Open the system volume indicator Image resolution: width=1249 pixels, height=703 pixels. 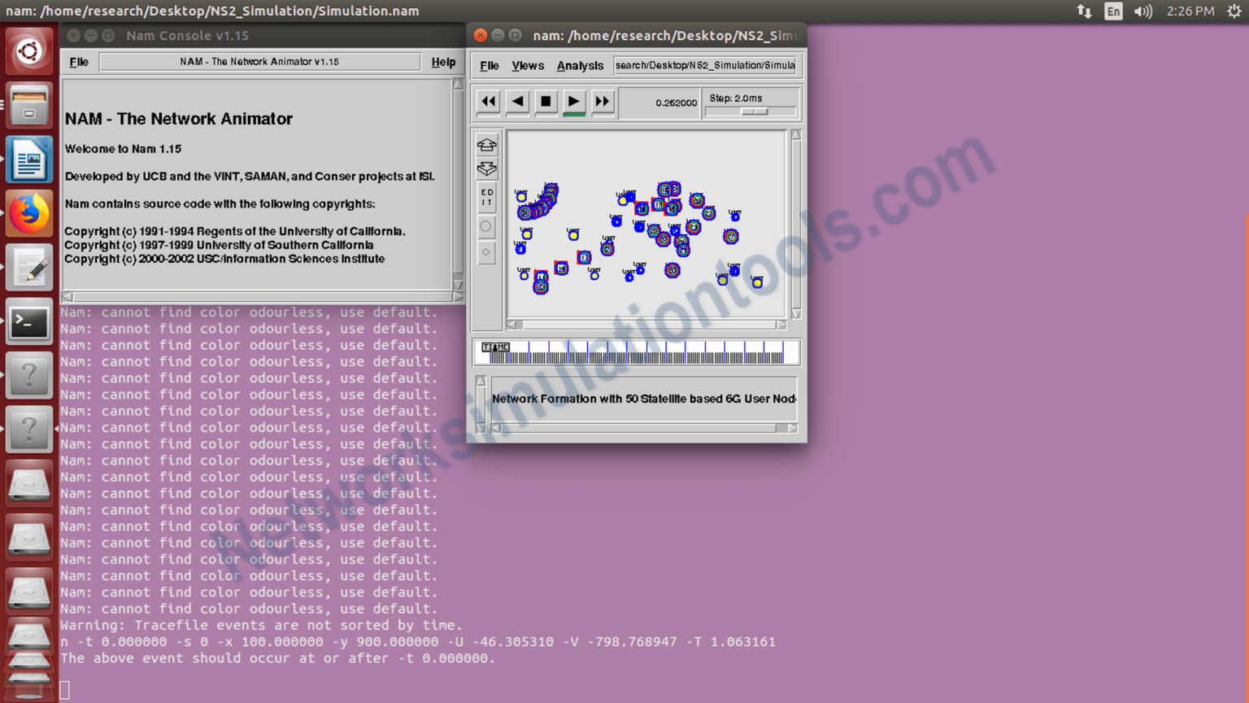coord(1145,11)
